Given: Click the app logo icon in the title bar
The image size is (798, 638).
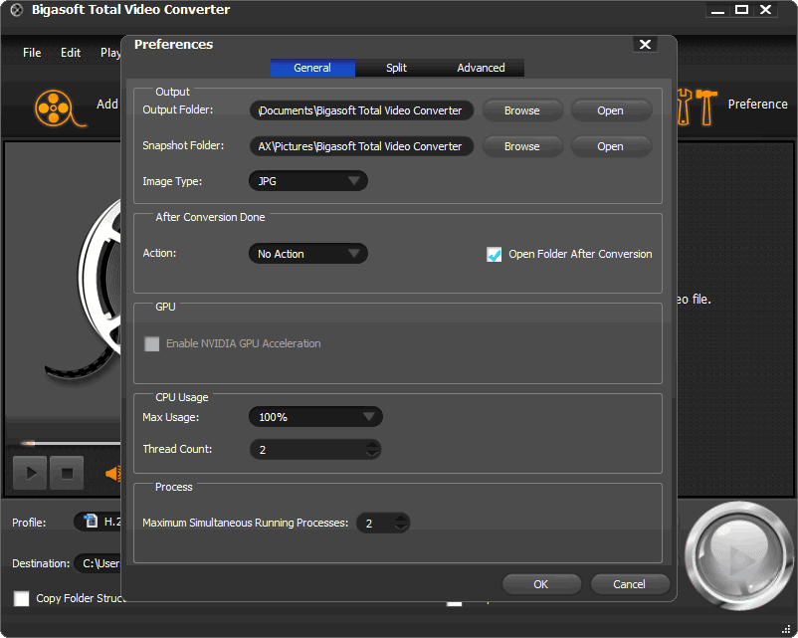Looking at the screenshot, I should [17, 10].
